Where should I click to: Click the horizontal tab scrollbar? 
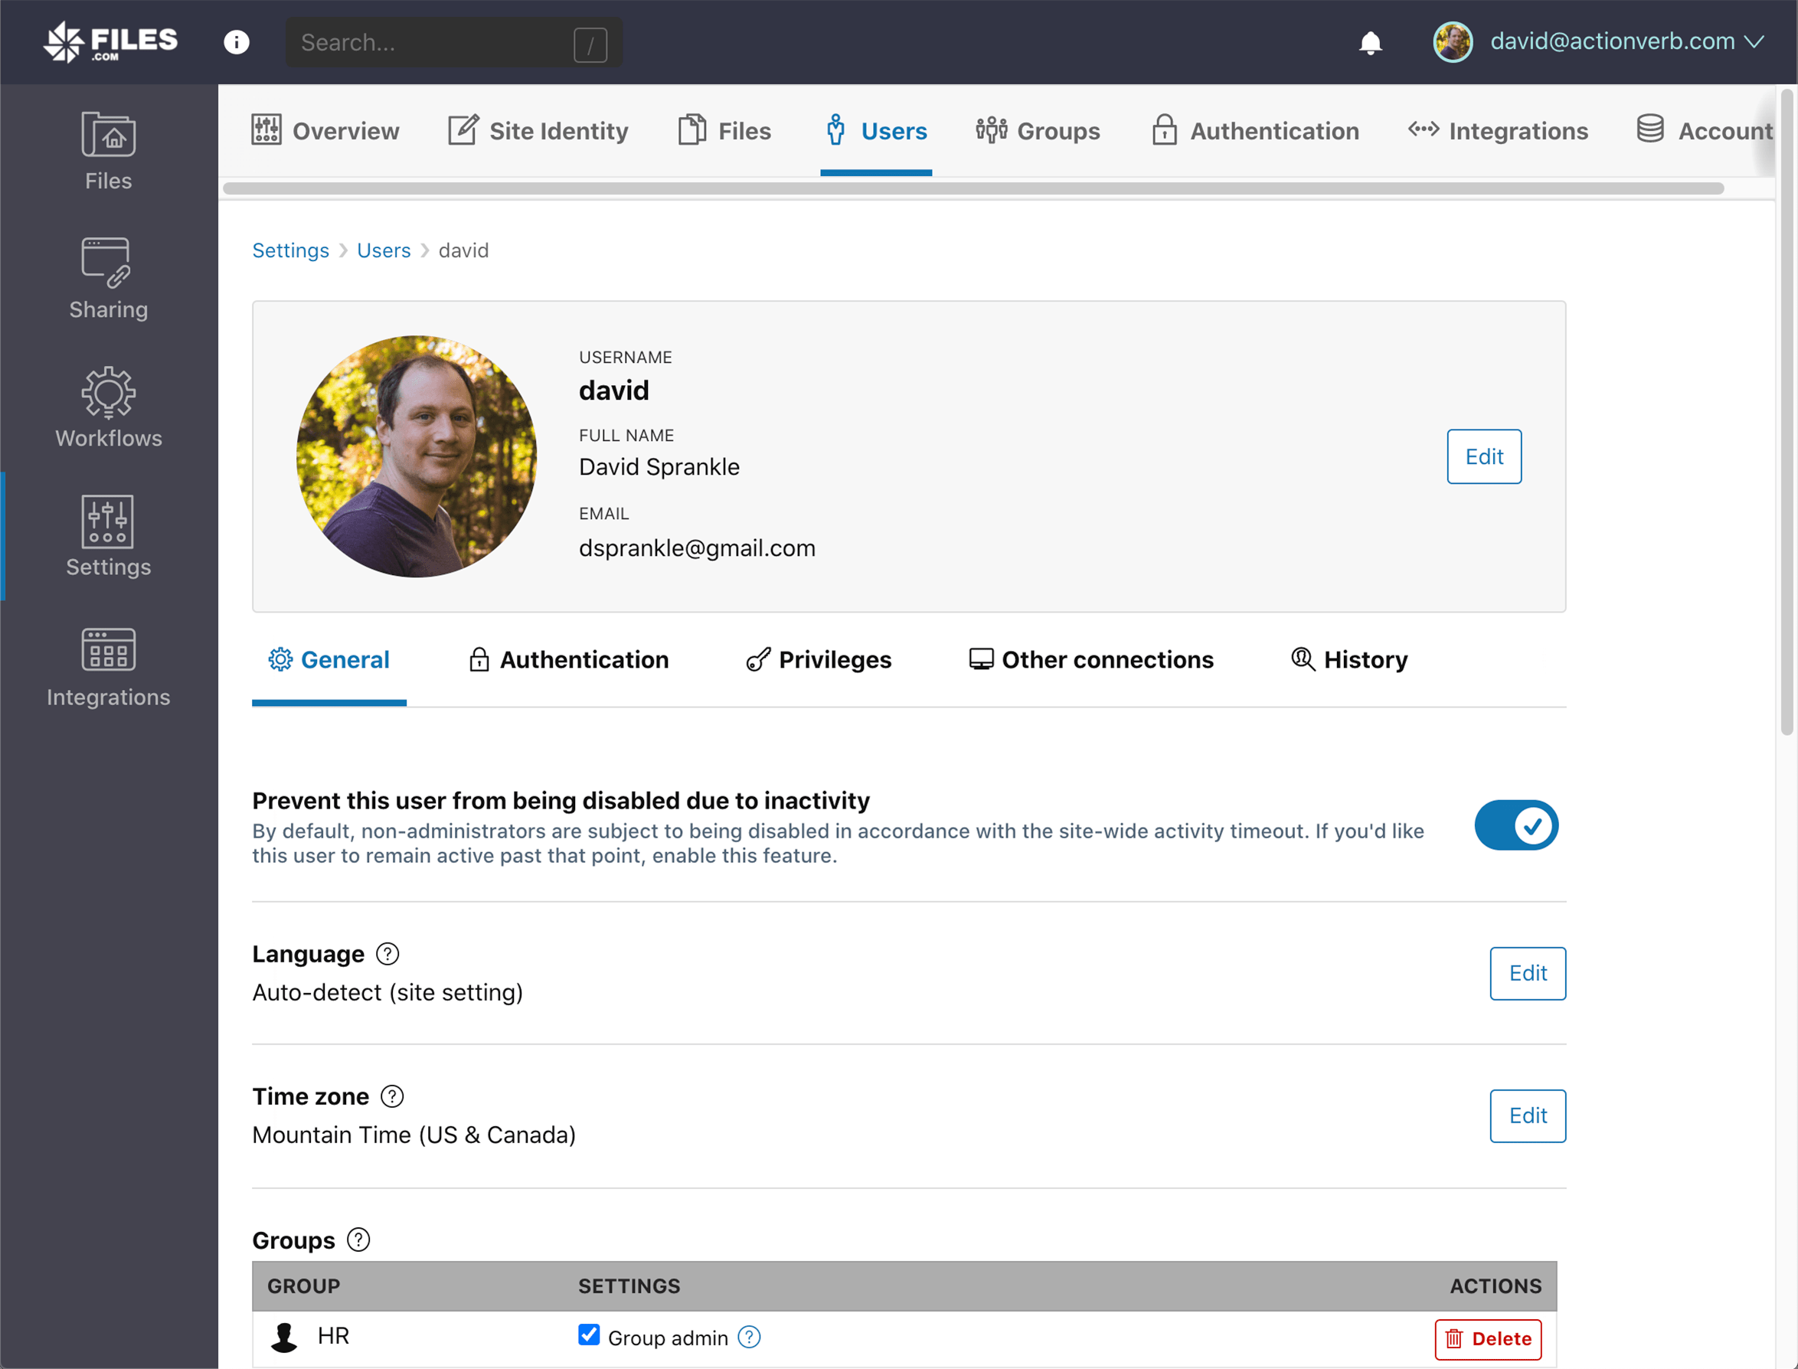pos(973,188)
